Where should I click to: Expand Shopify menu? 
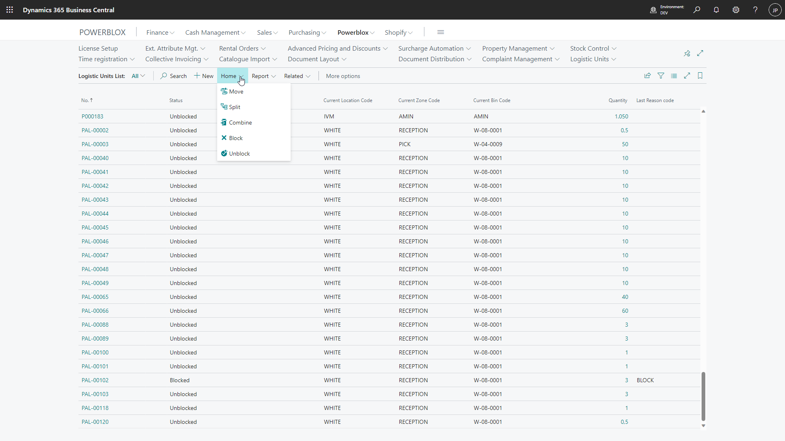(x=399, y=32)
